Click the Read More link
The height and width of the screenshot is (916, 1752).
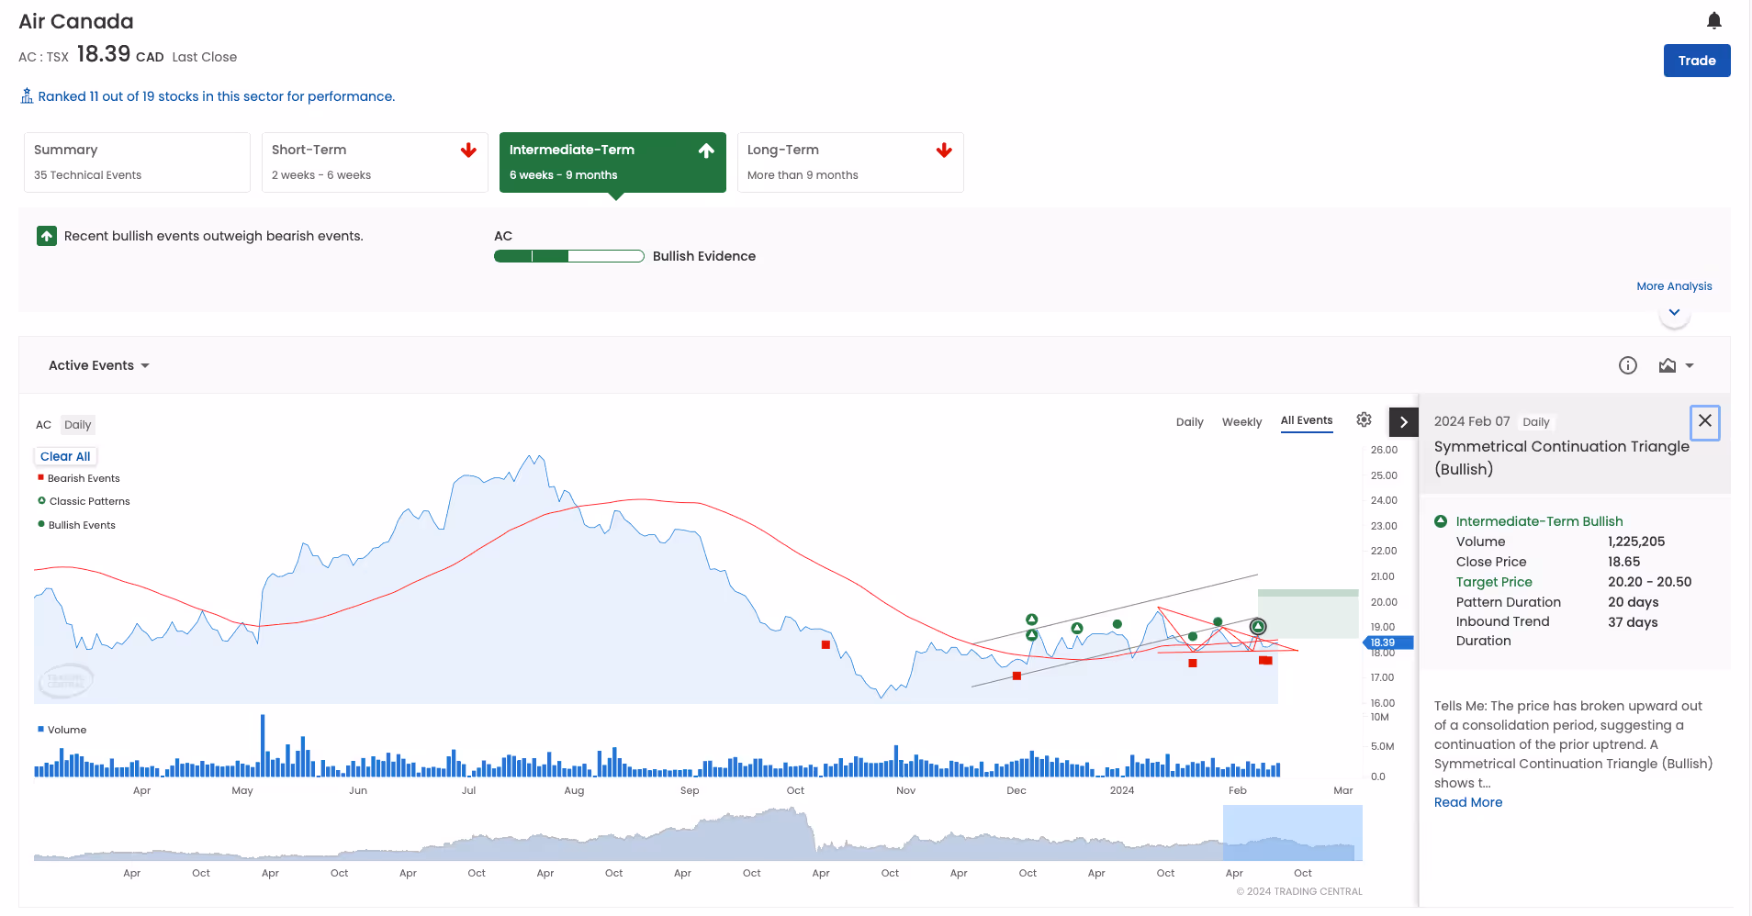(1467, 802)
